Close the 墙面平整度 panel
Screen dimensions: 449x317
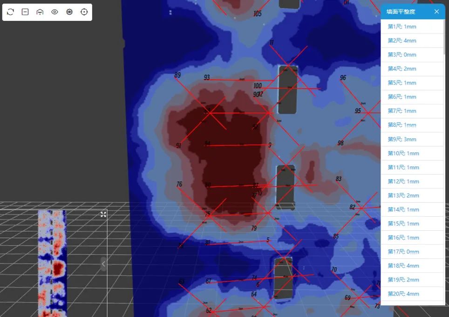click(x=436, y=12)
